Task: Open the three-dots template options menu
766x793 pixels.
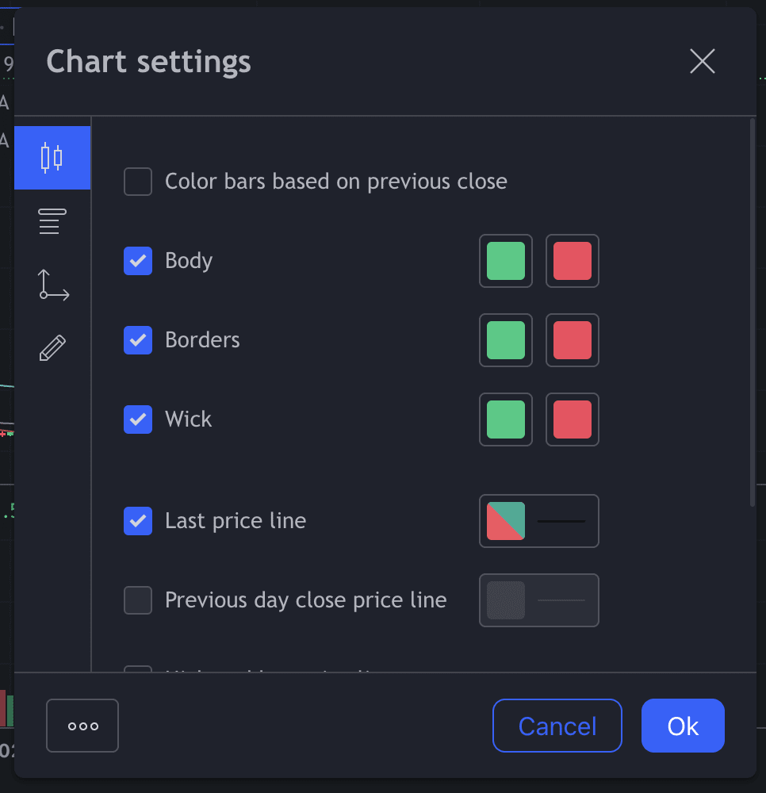Action: coord(82,726)
